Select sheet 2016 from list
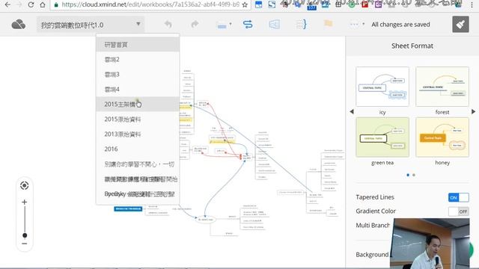The height and width of the screenshot is (269, 479). point(138,149)
